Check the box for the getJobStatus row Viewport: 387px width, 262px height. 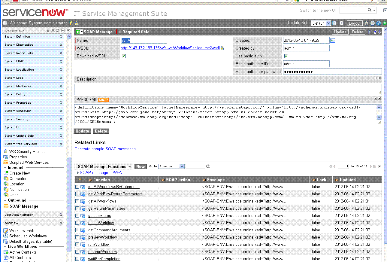pyautogui.click(x=77, y=215)
